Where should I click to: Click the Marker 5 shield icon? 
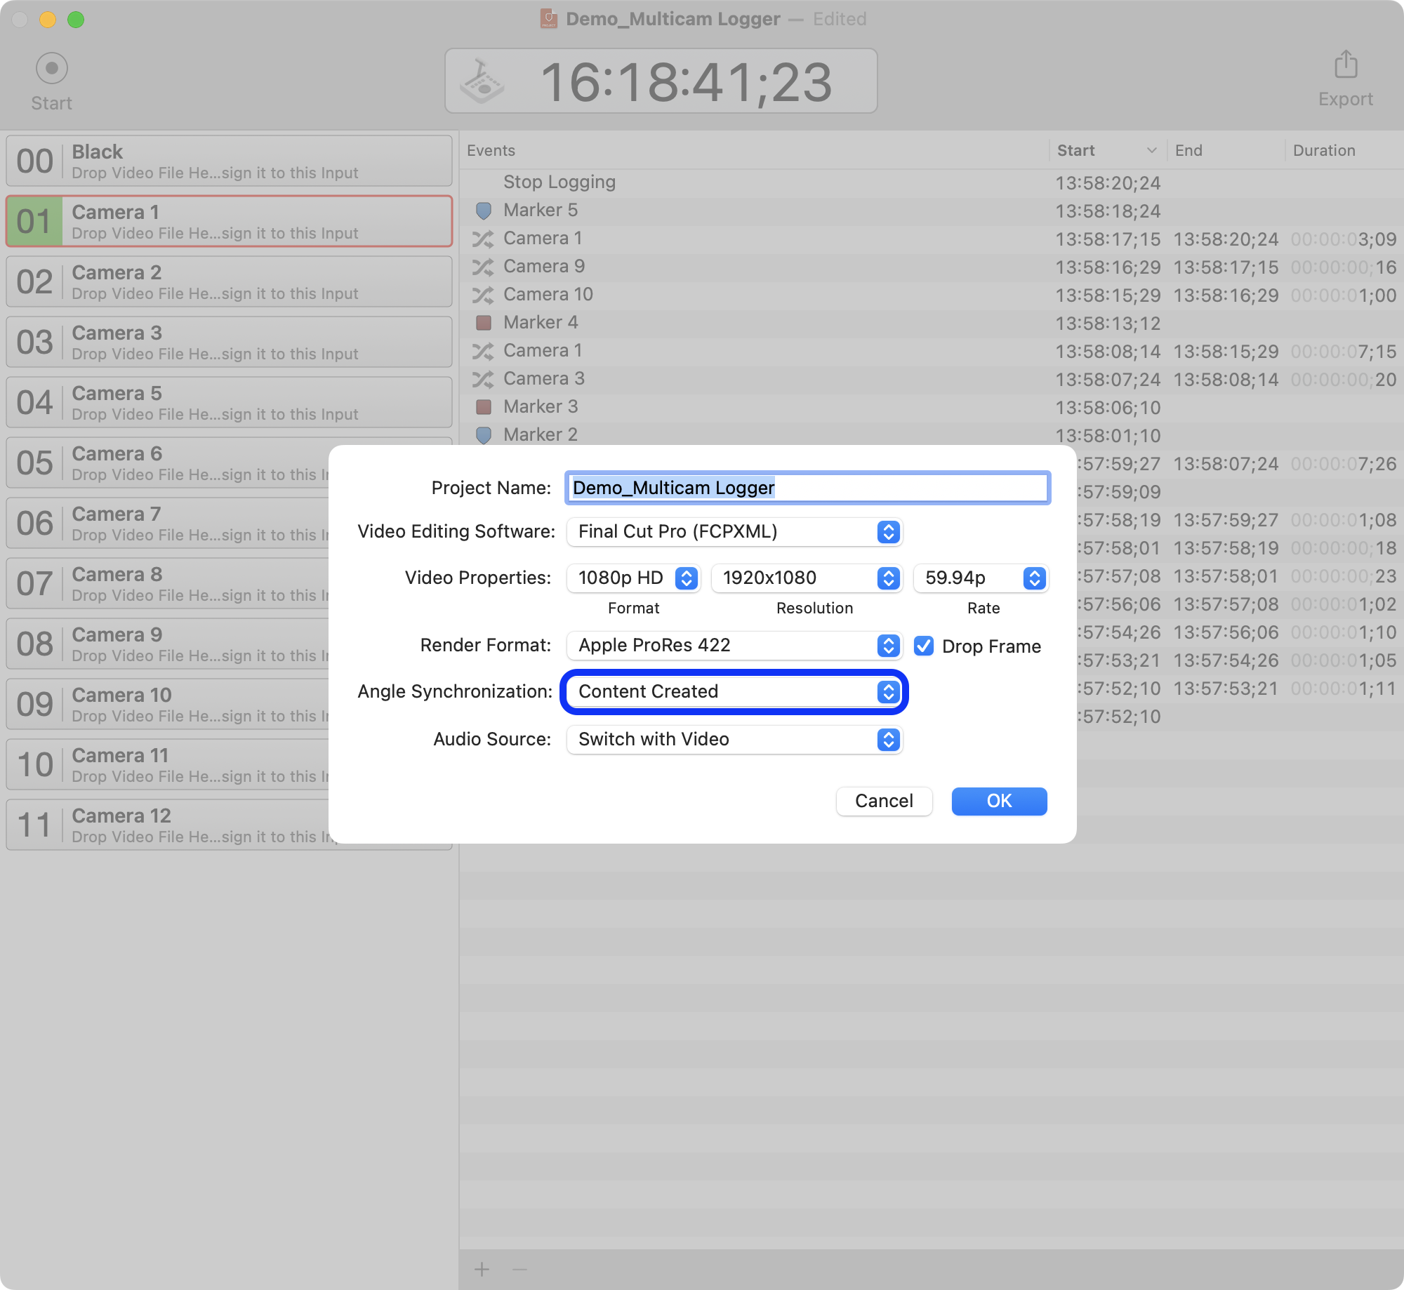point(482,209)
